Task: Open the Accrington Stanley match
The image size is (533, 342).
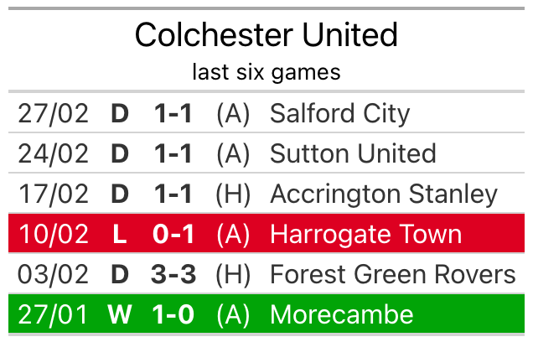Action: point(266,194)
